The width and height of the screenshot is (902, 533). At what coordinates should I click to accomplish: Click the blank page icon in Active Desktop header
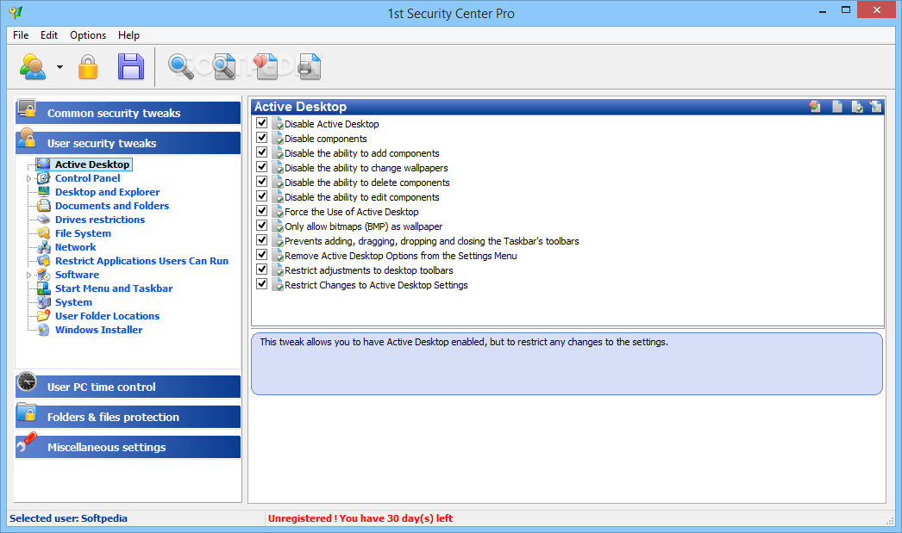(x=837, y=106)
